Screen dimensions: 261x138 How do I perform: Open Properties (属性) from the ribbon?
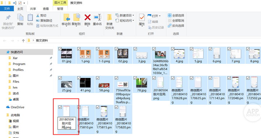[x=142, y=17]
